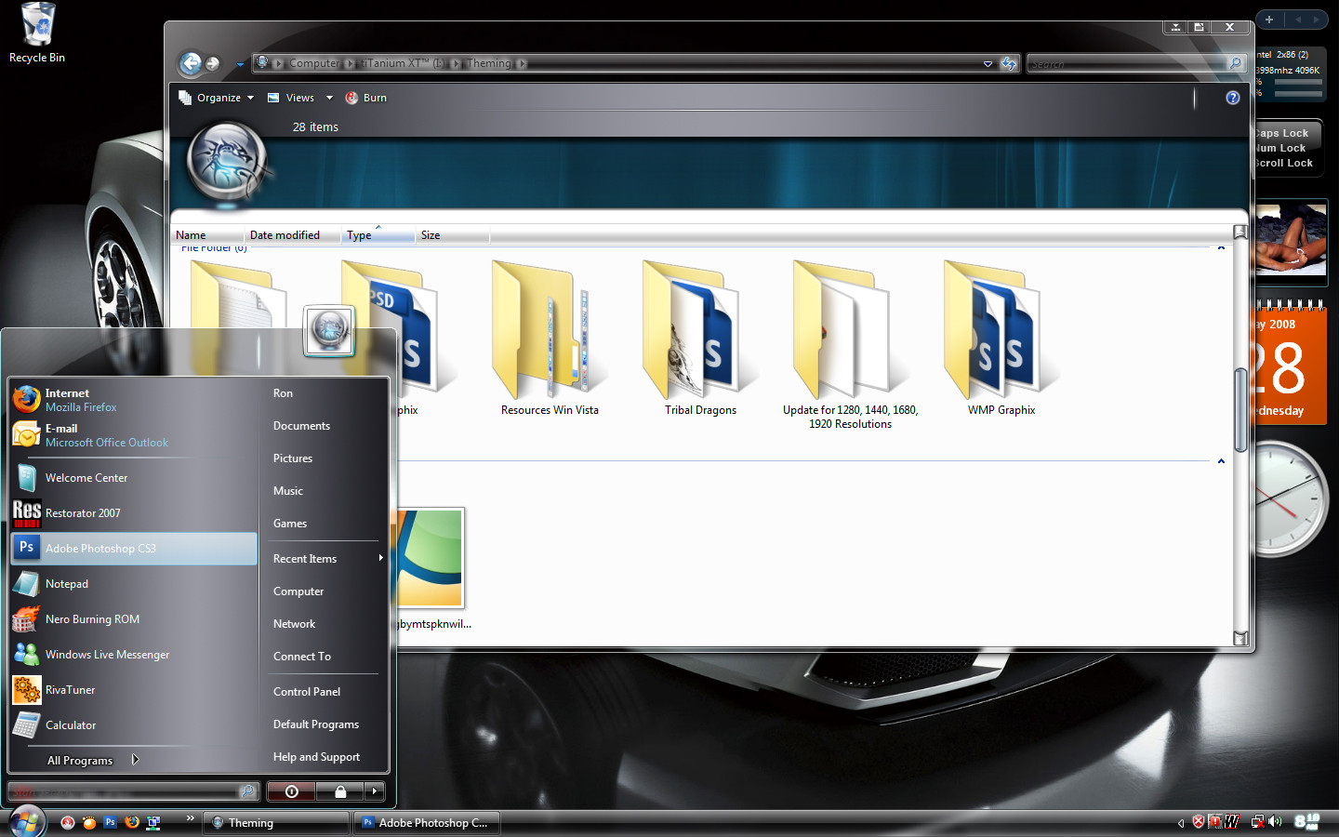Open the recent pages dropdown arrow
Screen dimensions: 1339x837
pos(240,64)
